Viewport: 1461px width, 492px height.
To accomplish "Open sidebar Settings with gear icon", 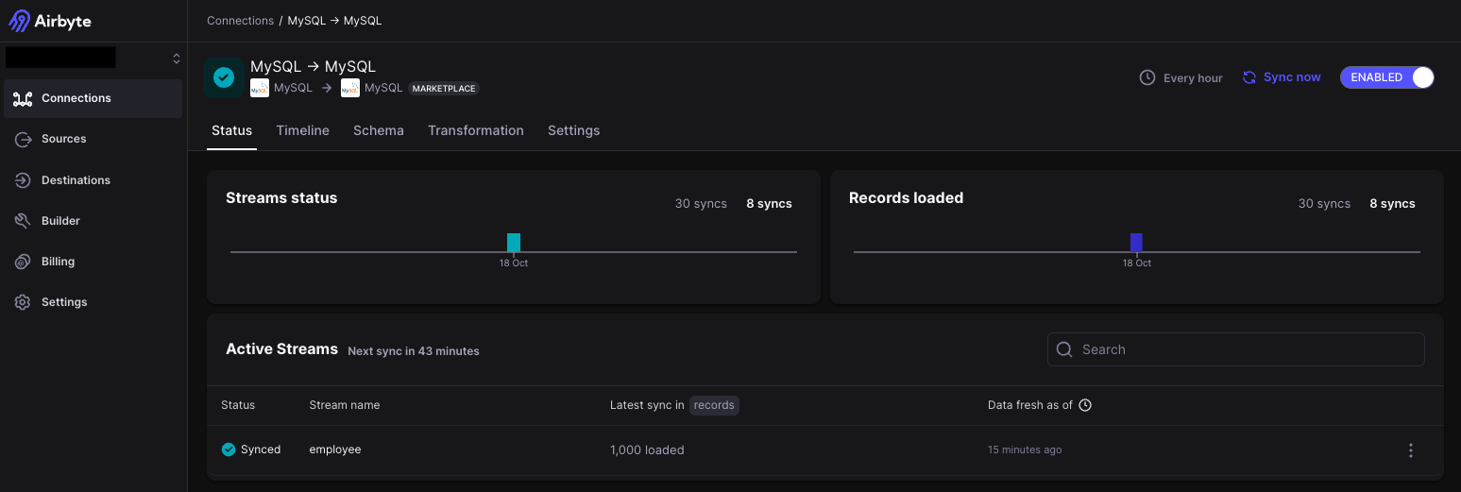I will pyautogui.click(x=63, y=302).
